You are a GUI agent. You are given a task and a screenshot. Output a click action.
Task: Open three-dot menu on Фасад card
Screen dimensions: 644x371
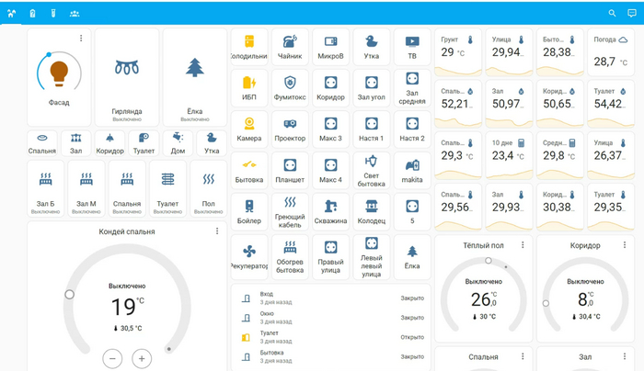coord(81,39)
